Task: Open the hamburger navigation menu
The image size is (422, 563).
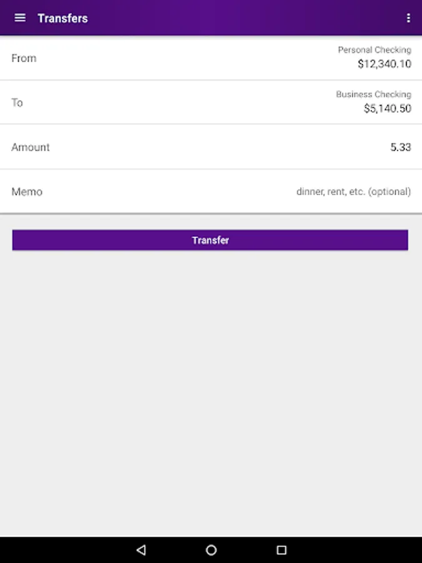Action: coord(20,18)
